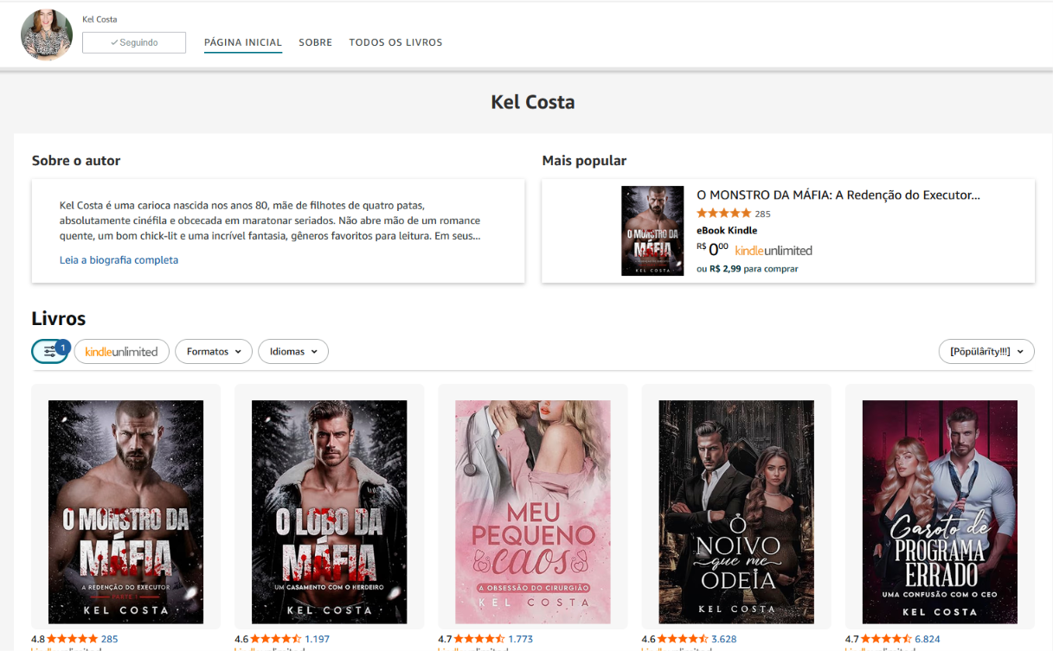Click the R$ 0,00 price in Mais popular

(x=712, y=250)
